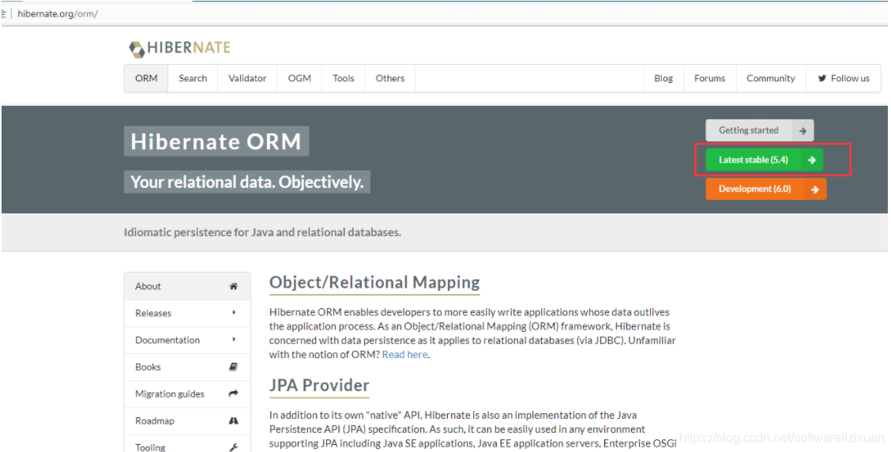Click the JPA Provider heading

(x=319, y=386)
